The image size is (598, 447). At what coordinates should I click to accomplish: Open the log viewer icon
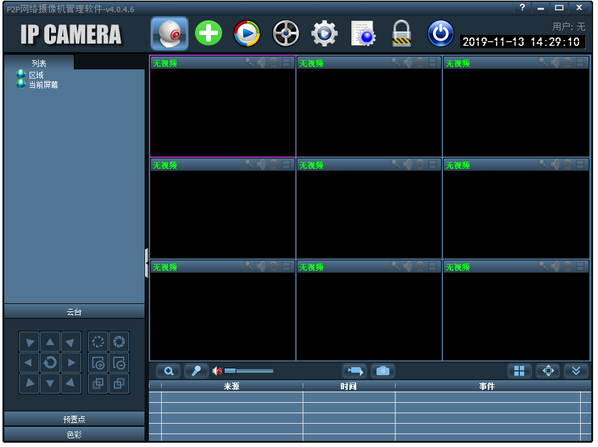pos(363,33)
